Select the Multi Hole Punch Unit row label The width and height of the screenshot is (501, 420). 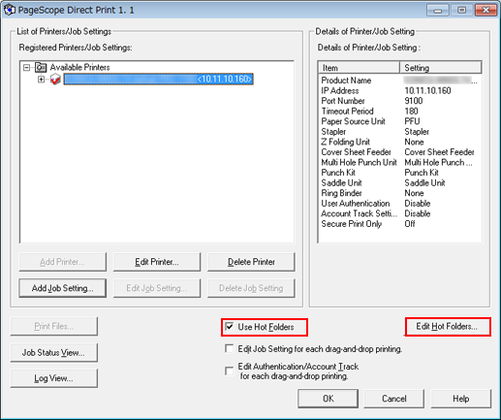pyautogui.click(x=359, y=162)
